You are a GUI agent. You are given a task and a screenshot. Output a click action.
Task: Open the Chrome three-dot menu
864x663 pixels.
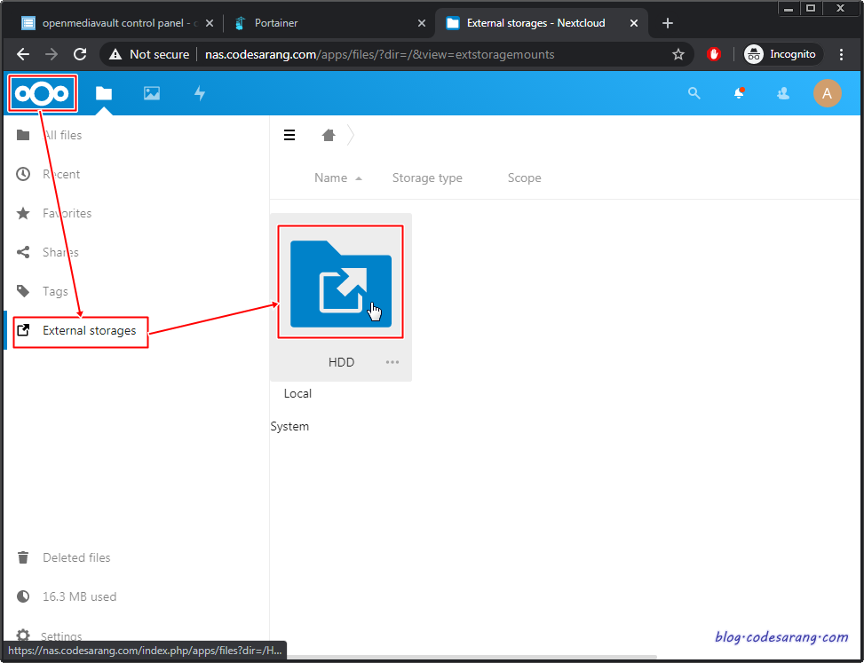pyautogui.click(x=841, y=54)
